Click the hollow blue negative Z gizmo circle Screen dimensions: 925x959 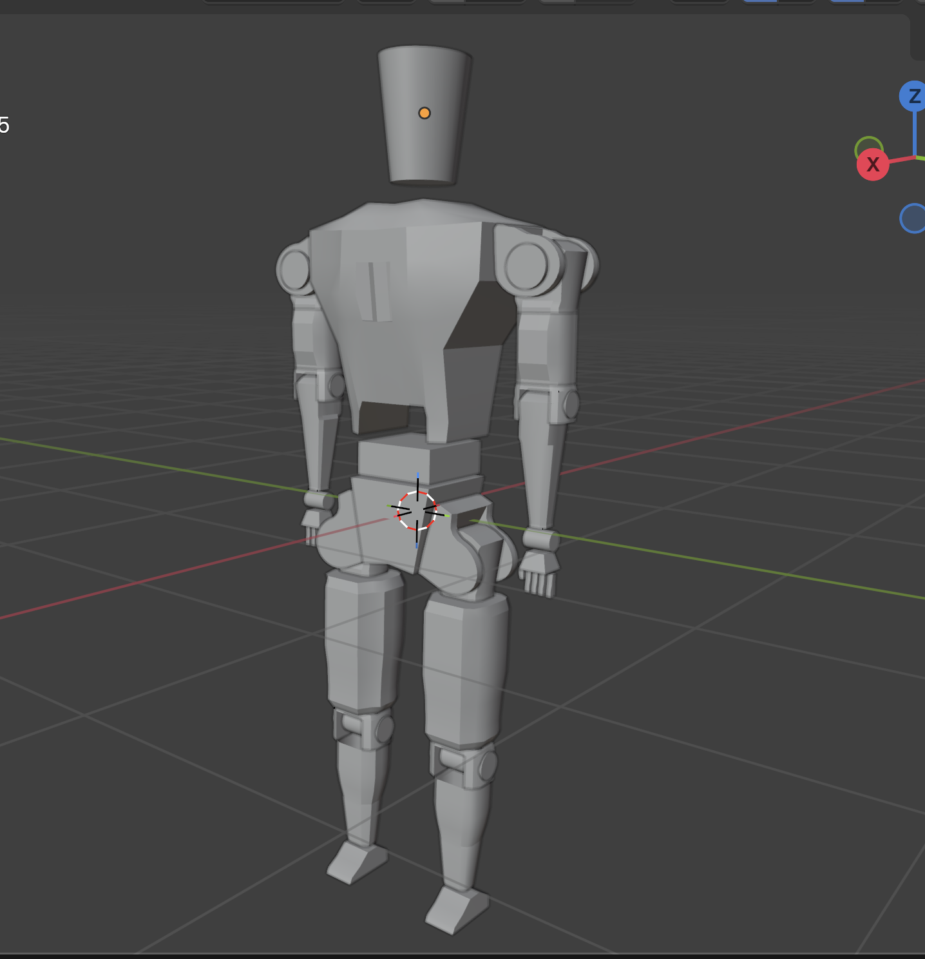[x=913, y=218]
